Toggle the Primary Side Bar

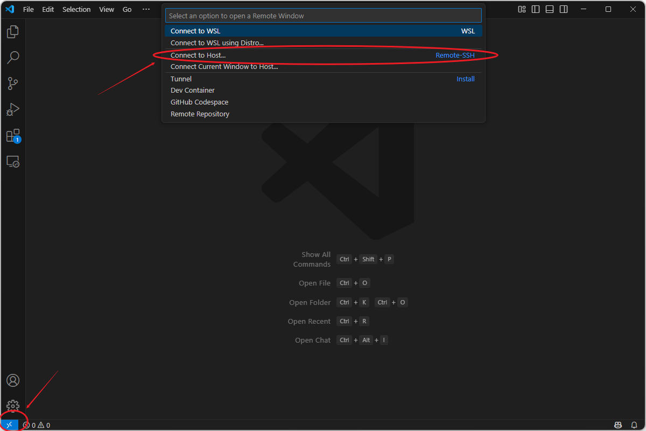[x=536, y=9]
